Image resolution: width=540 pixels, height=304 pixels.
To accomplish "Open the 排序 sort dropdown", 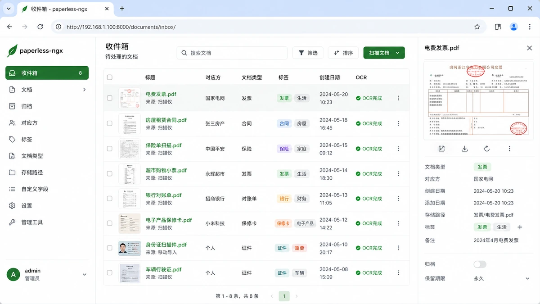I will tap(343, 53).
